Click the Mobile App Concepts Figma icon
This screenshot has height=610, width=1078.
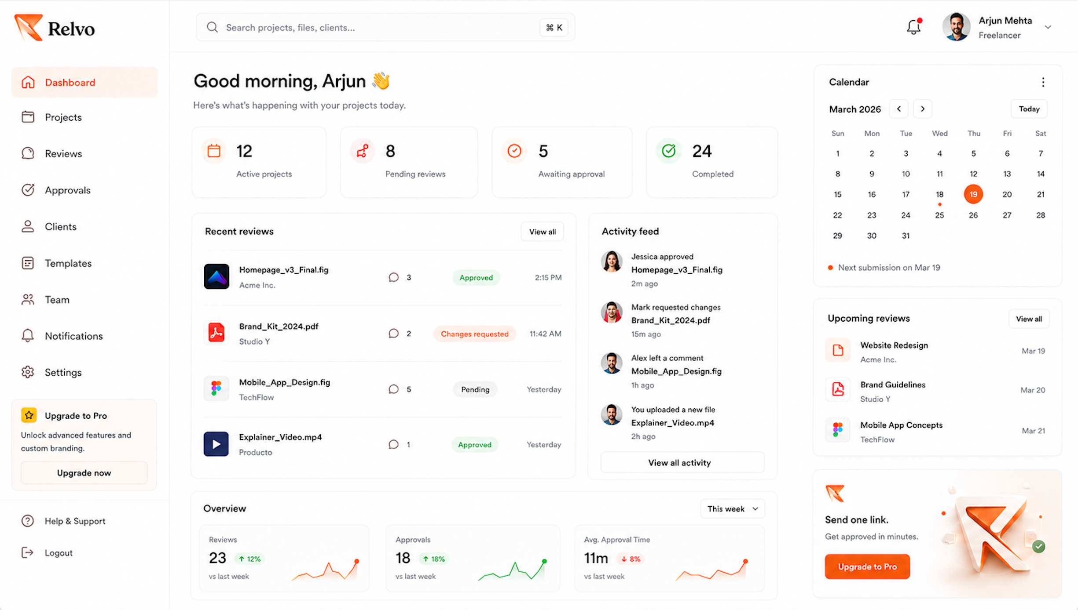point(838,430)
